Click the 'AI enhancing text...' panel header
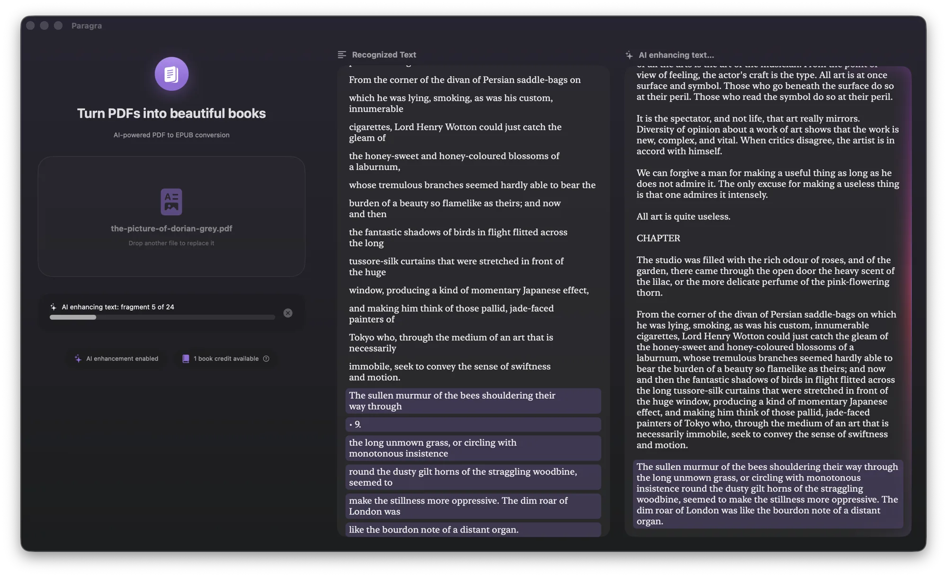 [676, 55]
